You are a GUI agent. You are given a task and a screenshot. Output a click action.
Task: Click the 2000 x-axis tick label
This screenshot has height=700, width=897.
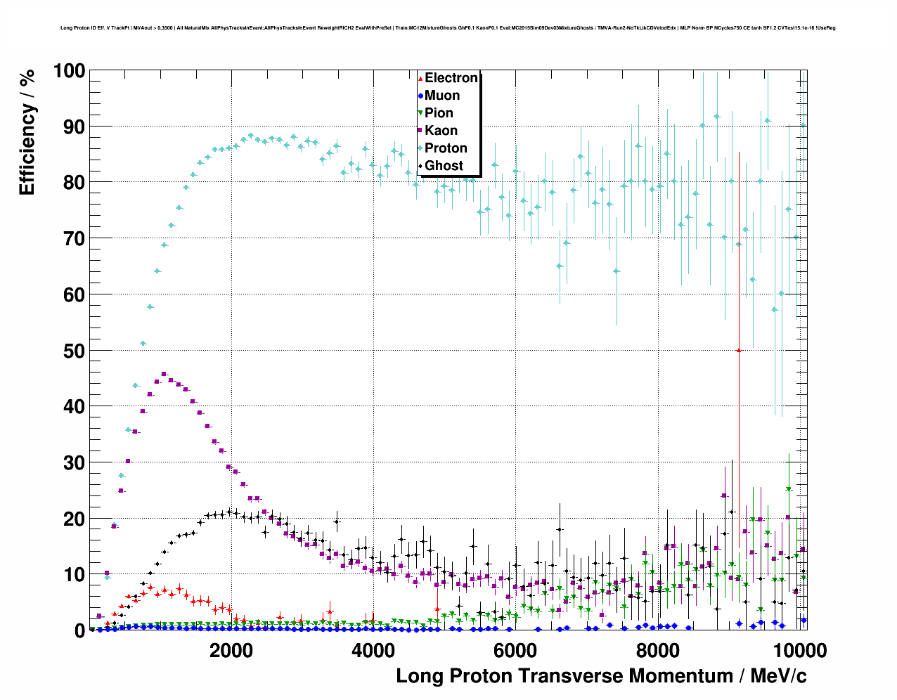(x=231, y=650)
